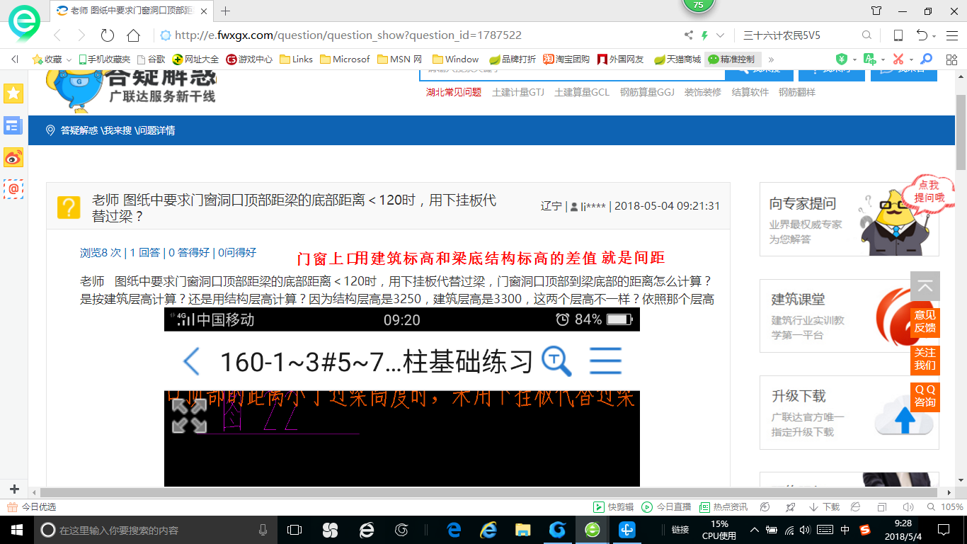Click the search magnifier in search box
Screen dimensions: 967x544
pos(866,35)
